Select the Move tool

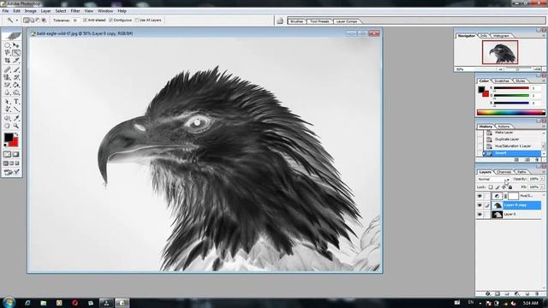(16, 45)
